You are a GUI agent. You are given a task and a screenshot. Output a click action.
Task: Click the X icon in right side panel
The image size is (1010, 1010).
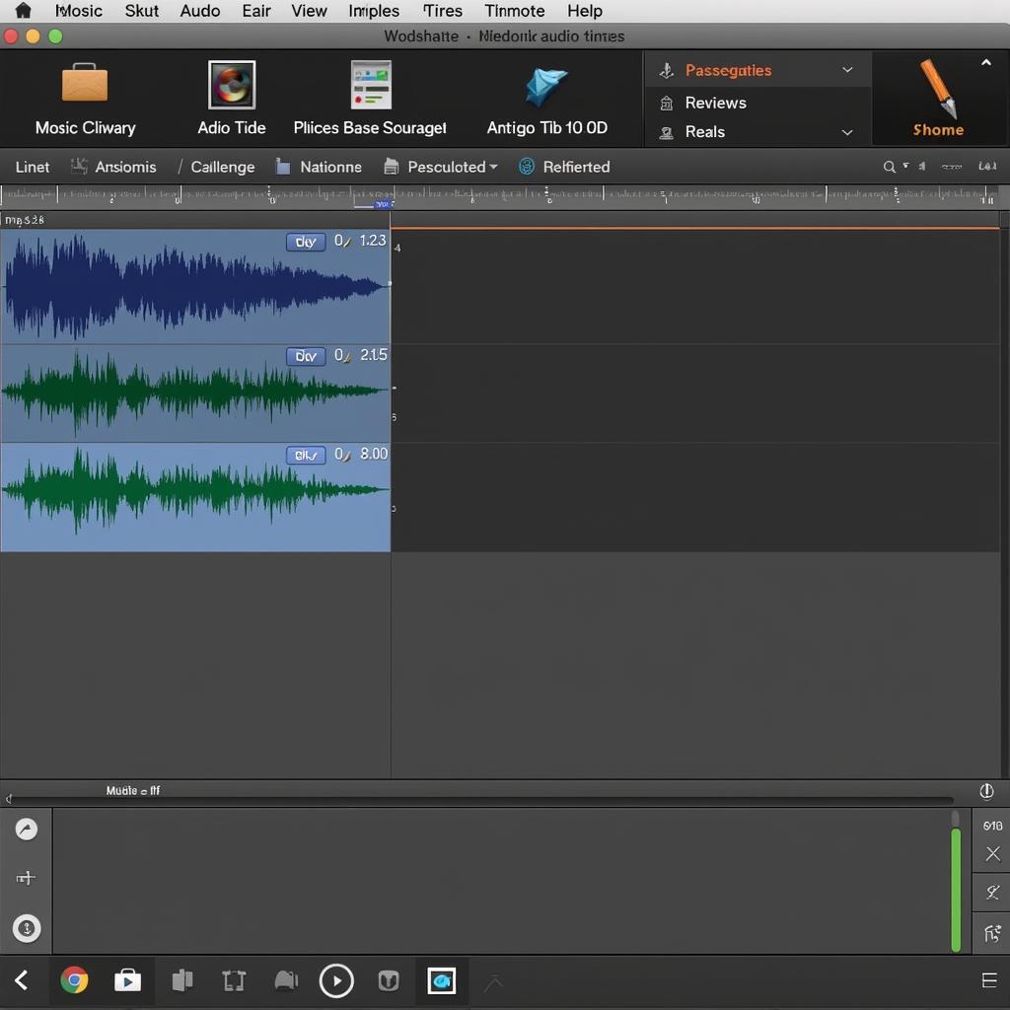point(992,853)
